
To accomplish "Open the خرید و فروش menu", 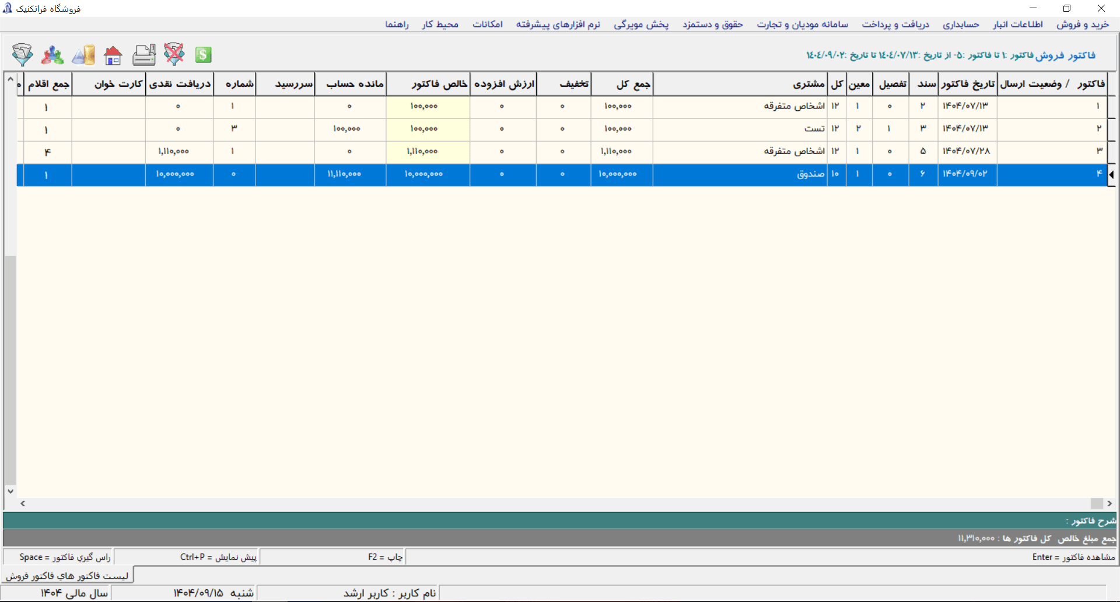I will (x=1083, y=24).
